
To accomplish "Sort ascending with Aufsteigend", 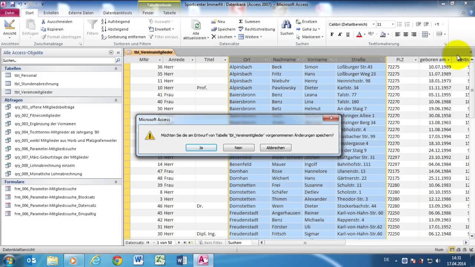I will pos(115,22).
